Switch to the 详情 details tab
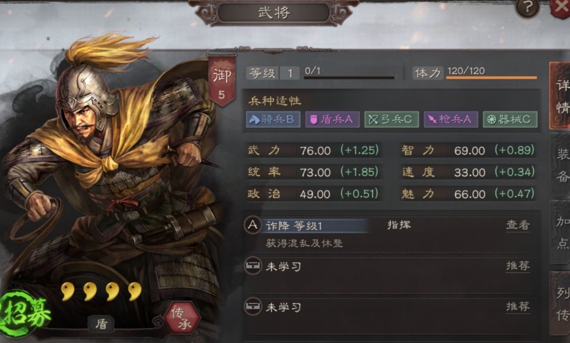570x343 pixels. click(x=560, y=96)
